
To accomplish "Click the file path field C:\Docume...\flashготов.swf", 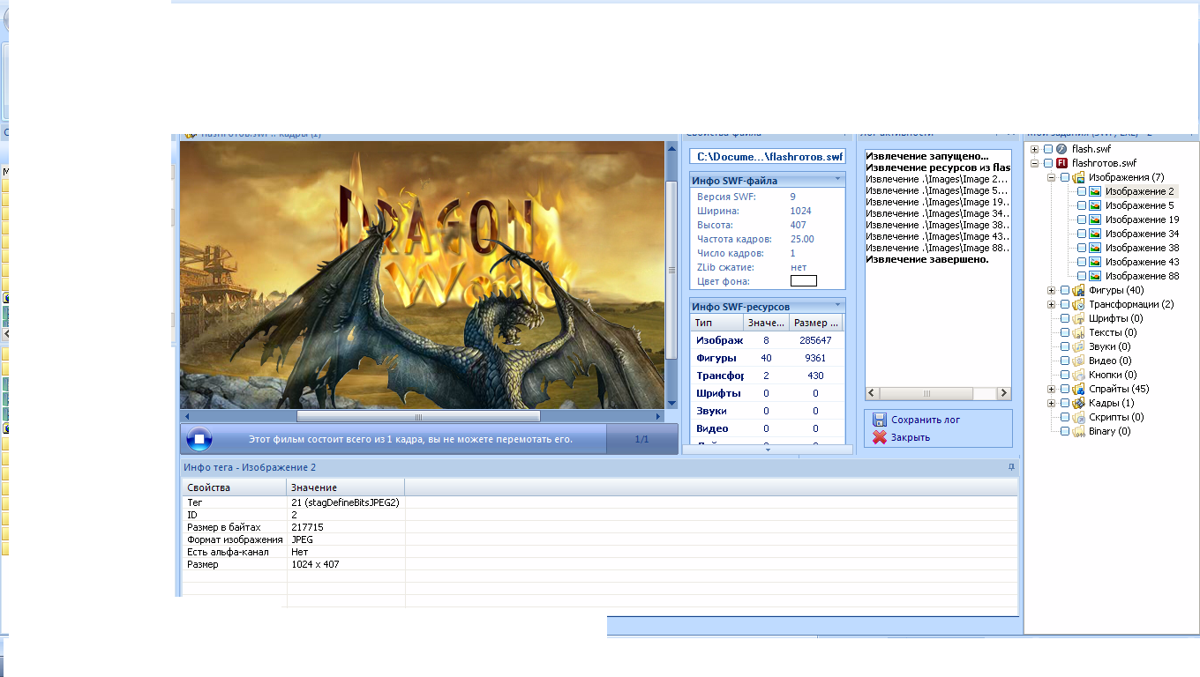I will pos(768,157).
